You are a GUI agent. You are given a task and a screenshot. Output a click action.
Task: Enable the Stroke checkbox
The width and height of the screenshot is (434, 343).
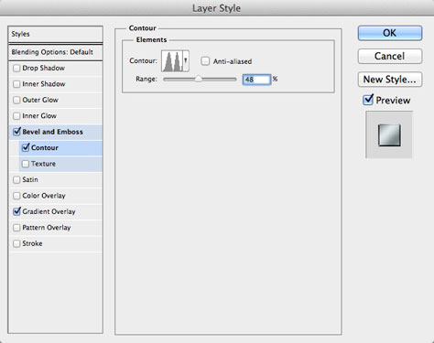click(16, 243)
